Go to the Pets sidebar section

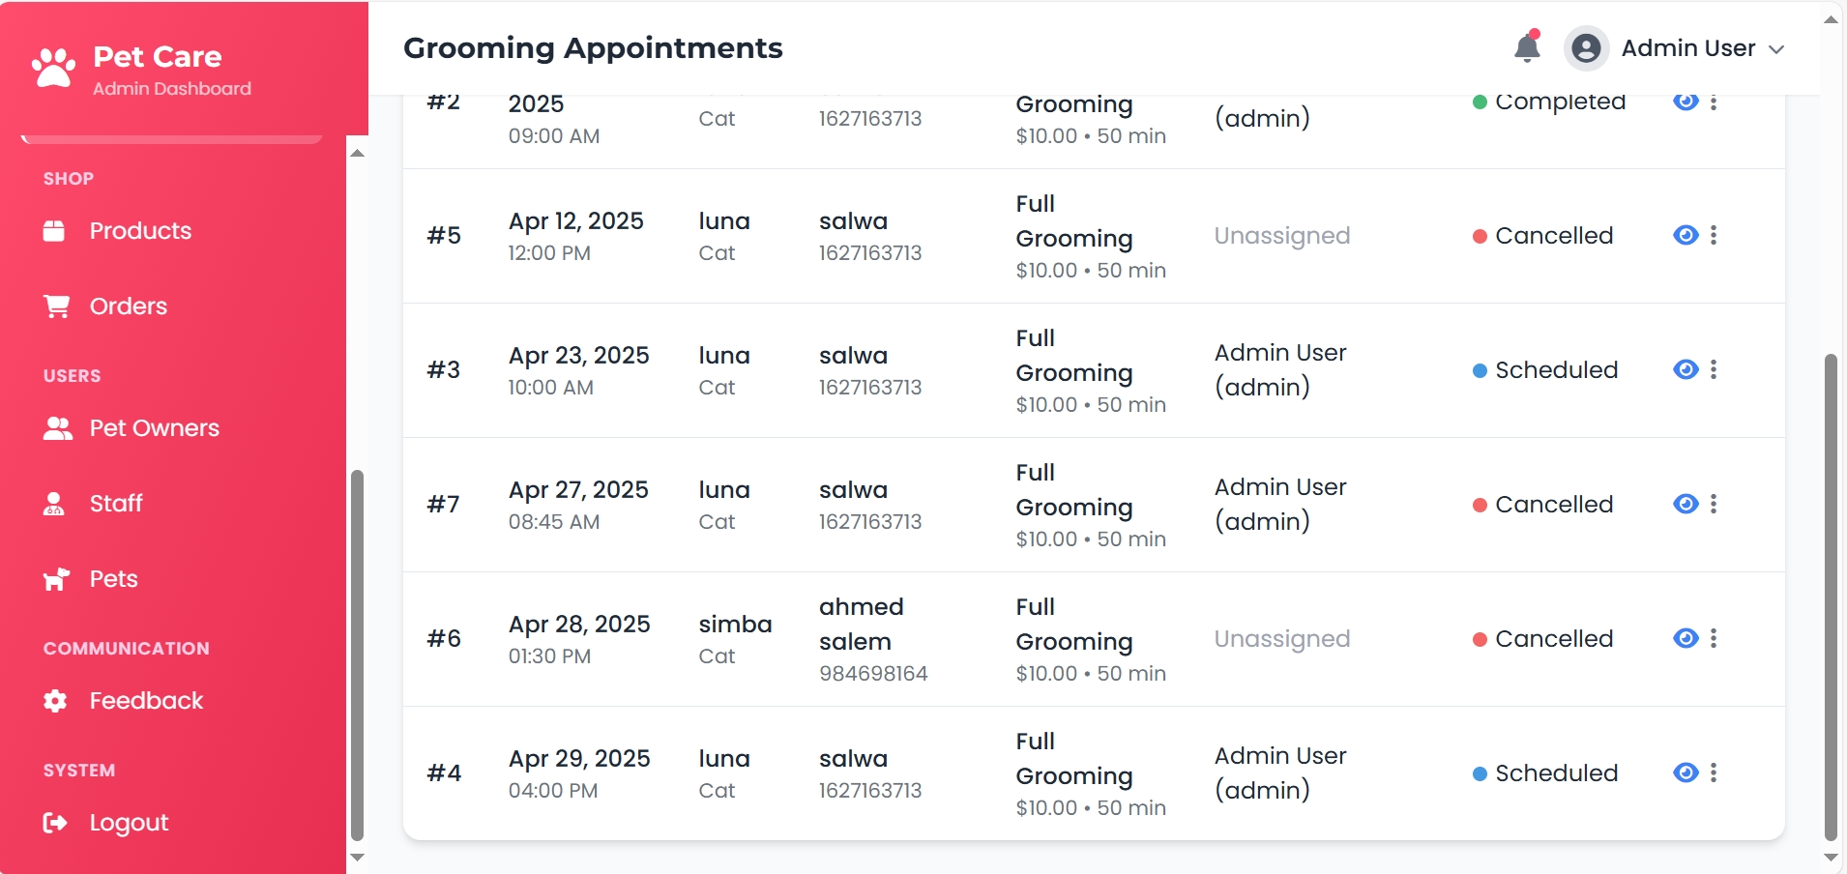pyautogui.click(x=113, y=579)
